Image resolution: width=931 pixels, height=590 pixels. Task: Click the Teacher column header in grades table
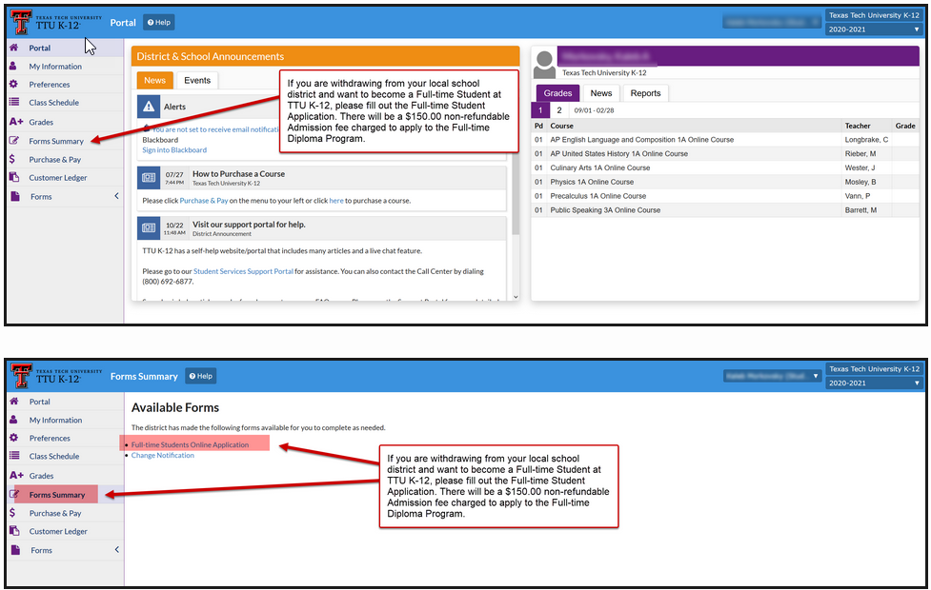coord(858,126)
